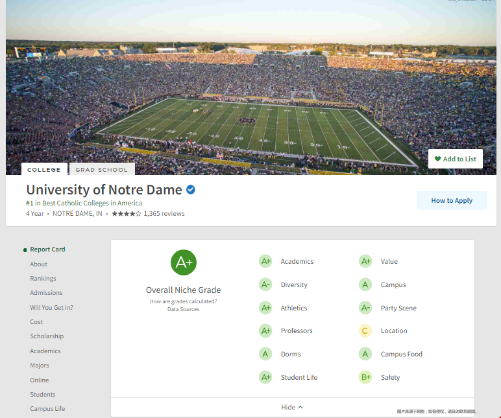Click the 4 Year text
Viewport: 501px width, 418px height.
(x=35, y=213)
